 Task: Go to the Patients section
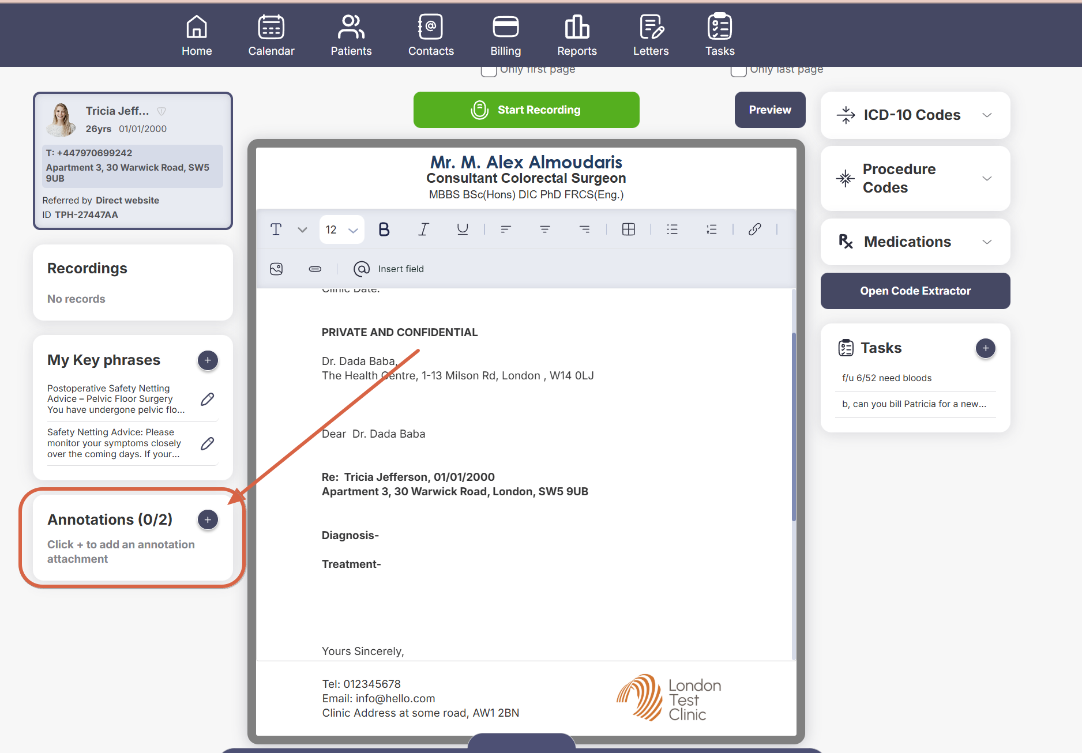(351, 36)
